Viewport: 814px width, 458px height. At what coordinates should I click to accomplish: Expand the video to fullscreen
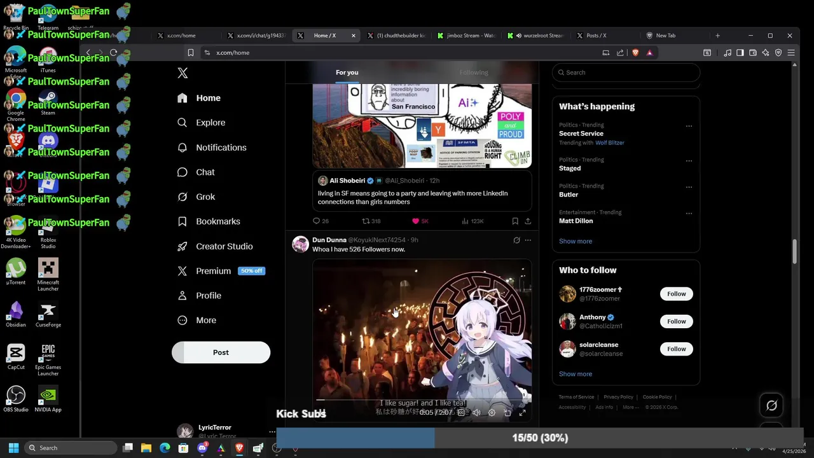[522, 413]
